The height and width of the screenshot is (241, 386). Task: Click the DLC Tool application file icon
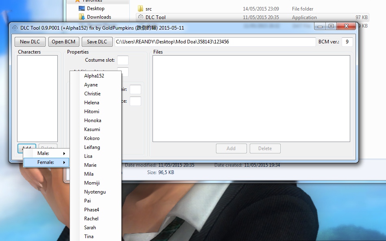click(x=141, y=17)
